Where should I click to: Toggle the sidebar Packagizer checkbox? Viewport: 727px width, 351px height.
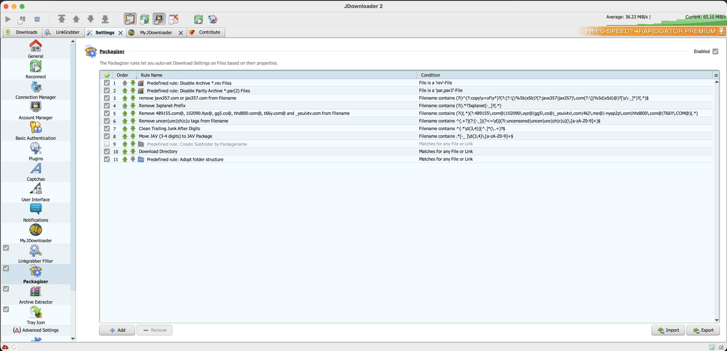click(6, 268)
